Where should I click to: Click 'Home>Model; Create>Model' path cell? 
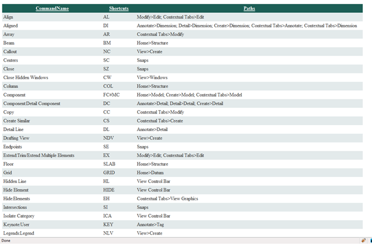pyautogui.click(x=189, y=95)
